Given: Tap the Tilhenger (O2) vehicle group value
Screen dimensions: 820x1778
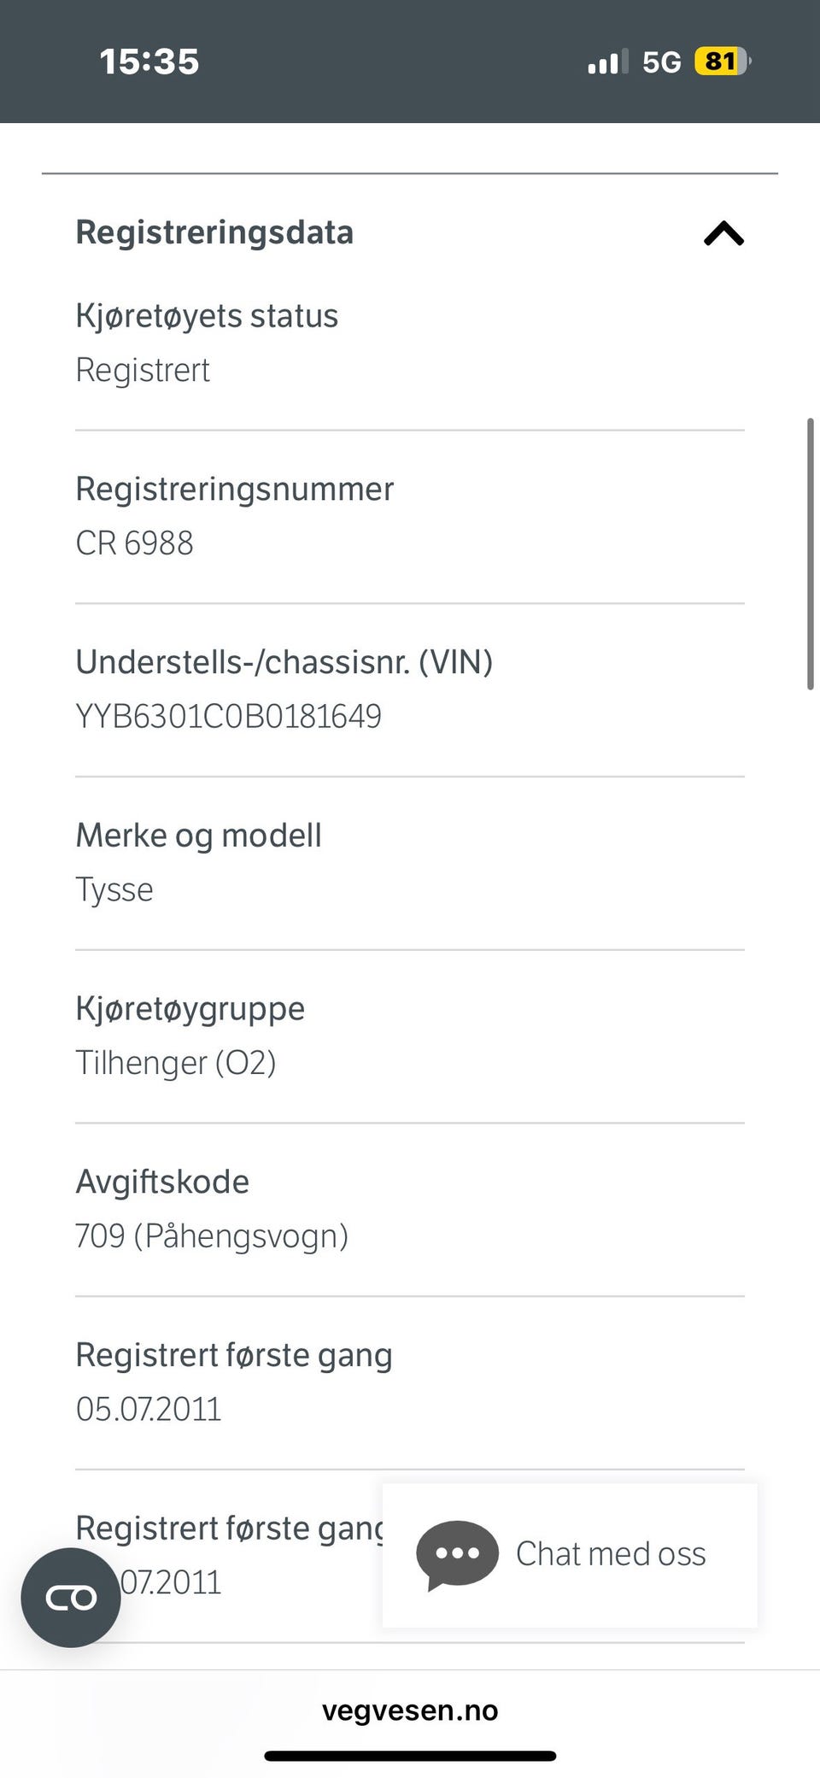Looking at the screenshot, I should tap(176, 1063).
